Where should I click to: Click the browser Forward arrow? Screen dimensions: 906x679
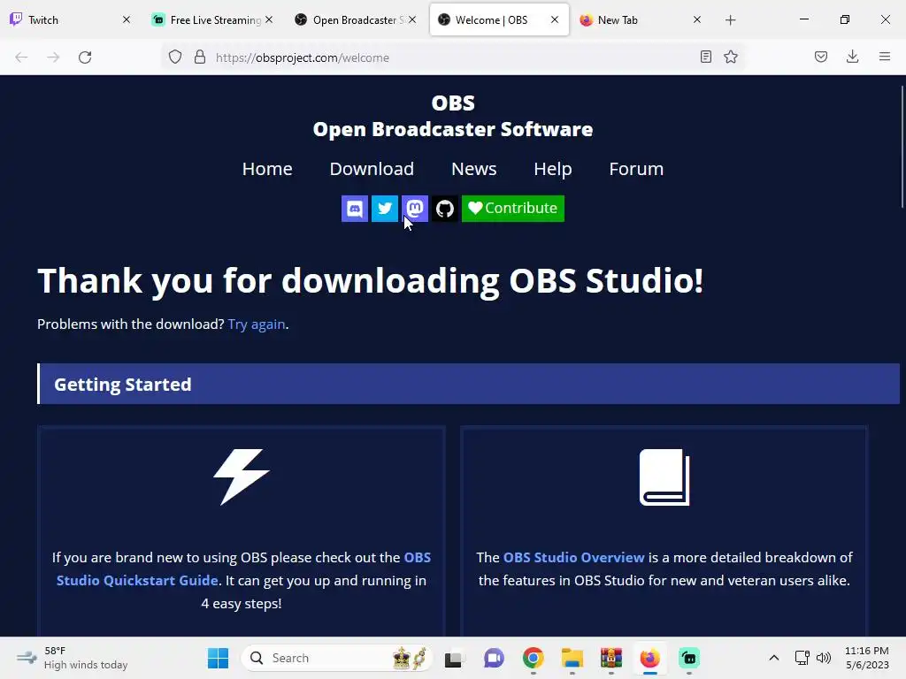(x=53, y=57)
